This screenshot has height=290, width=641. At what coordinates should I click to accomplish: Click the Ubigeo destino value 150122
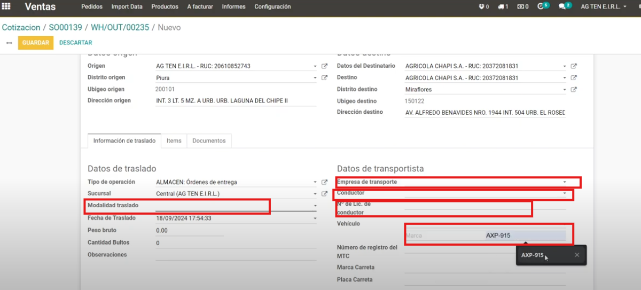point(415,101)
